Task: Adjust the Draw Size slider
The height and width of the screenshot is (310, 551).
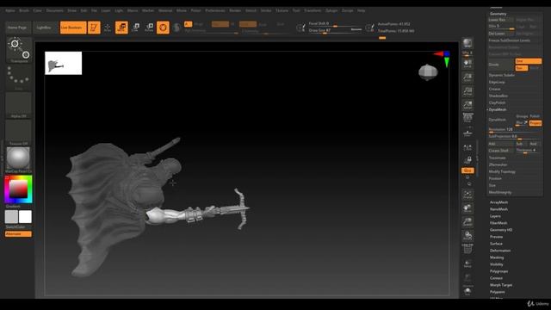Action: click(335, 31)
